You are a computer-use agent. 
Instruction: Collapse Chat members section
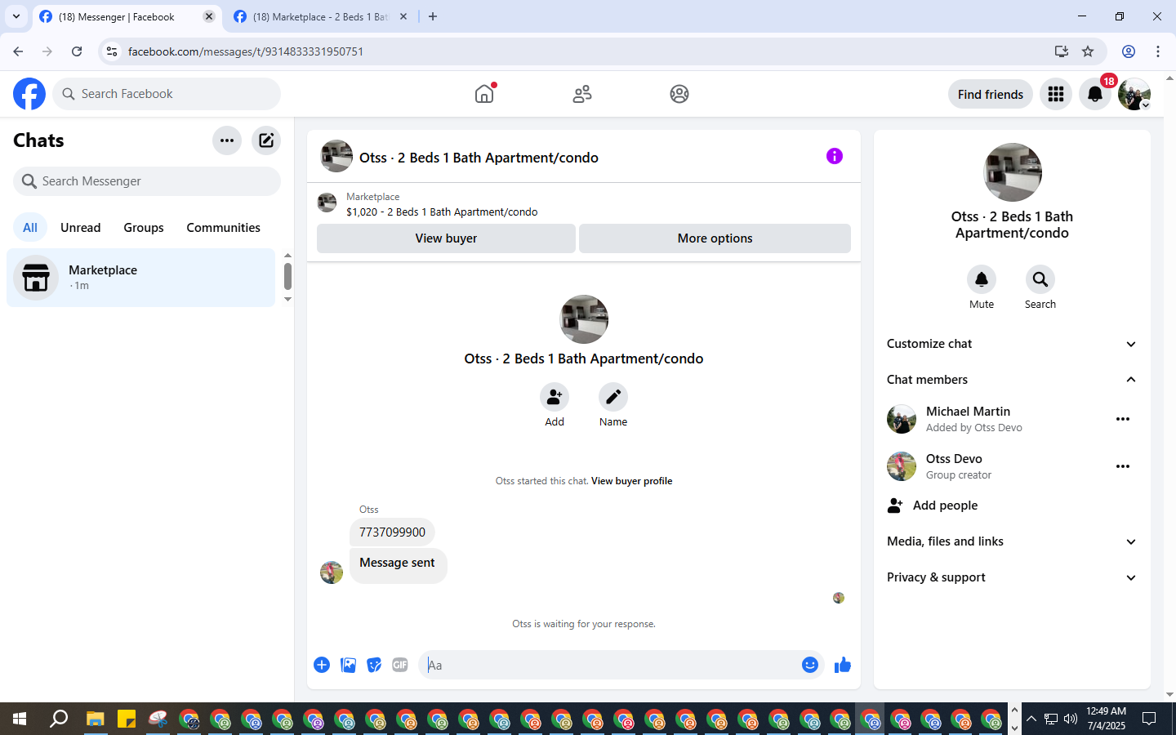[1012, 380]
